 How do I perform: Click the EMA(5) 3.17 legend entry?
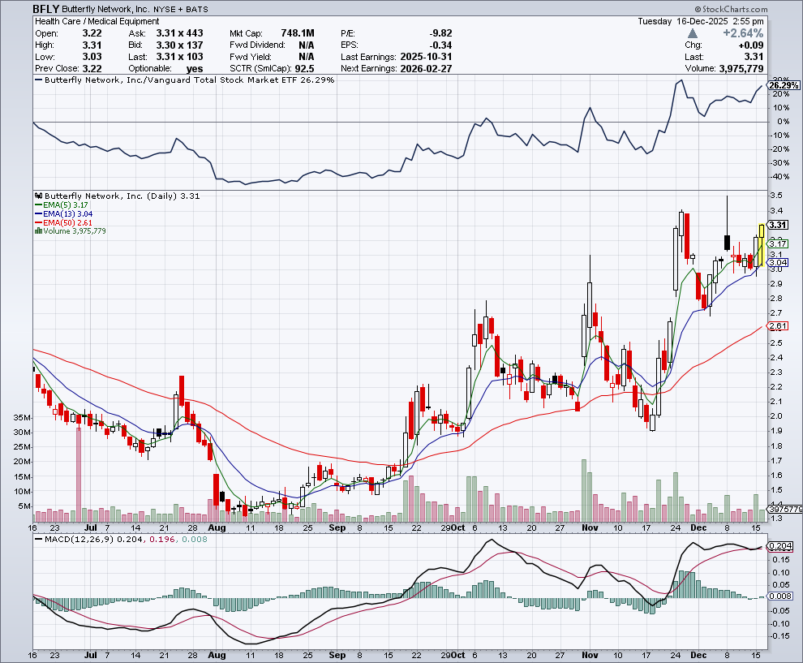point(62,205)
